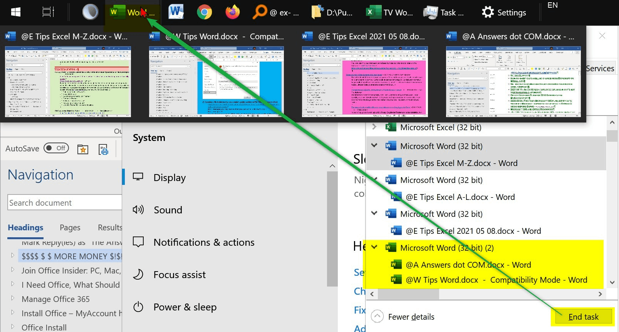Click the Cortana circle on the taskbar

91,12
